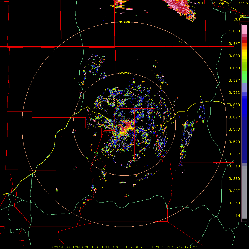Click the bright green color bar segment
Screen dimensions: 249x249
(244, 76)
